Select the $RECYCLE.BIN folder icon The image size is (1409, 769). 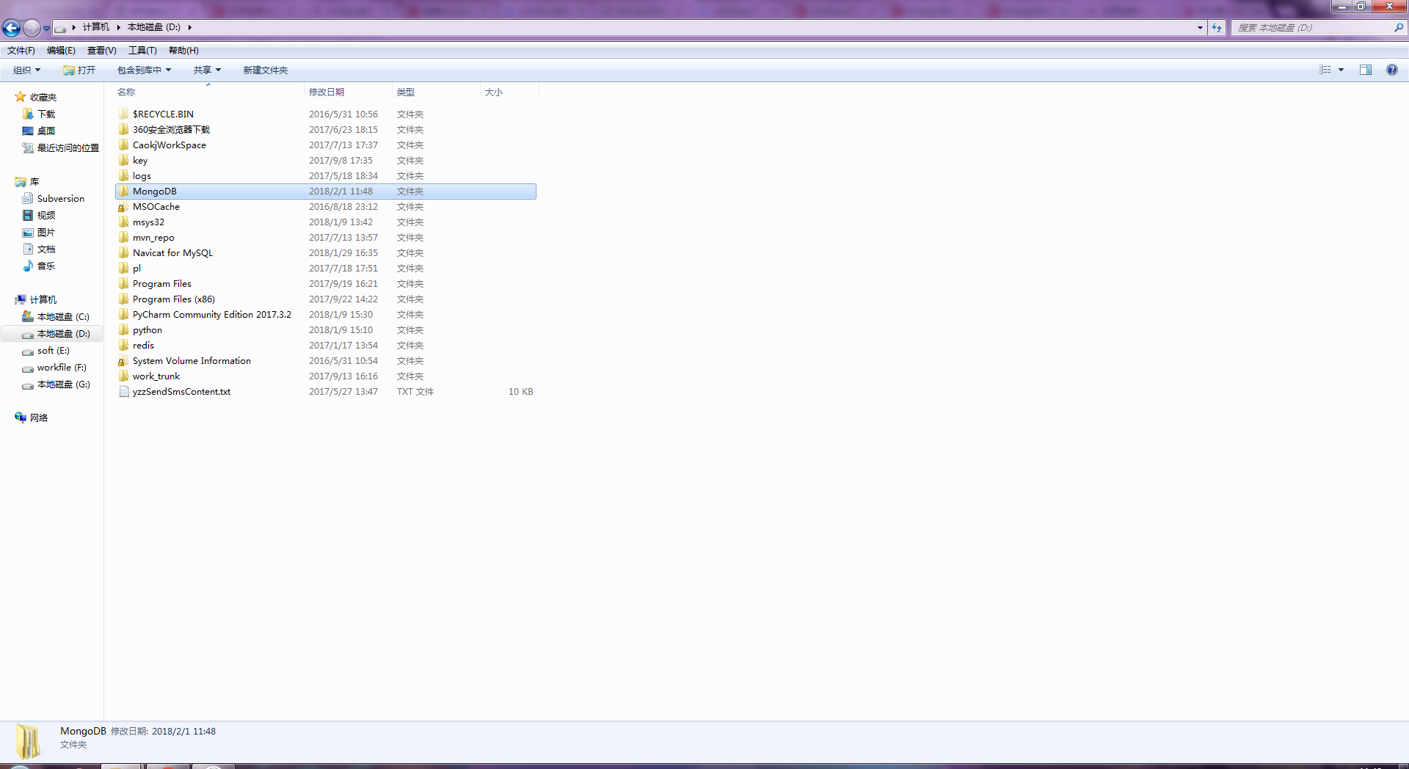tap(124, 114)
